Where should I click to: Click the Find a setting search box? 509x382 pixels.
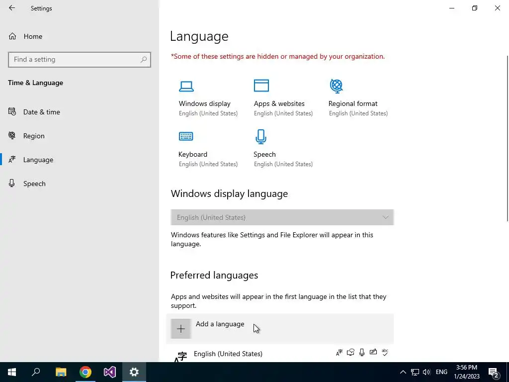click(x=80, y=60)
